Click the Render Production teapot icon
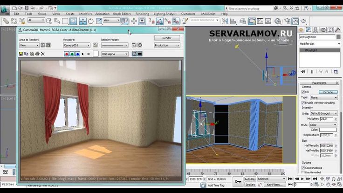Image resolution: width=343 pixels, height=193 pixels. (303, 21)
